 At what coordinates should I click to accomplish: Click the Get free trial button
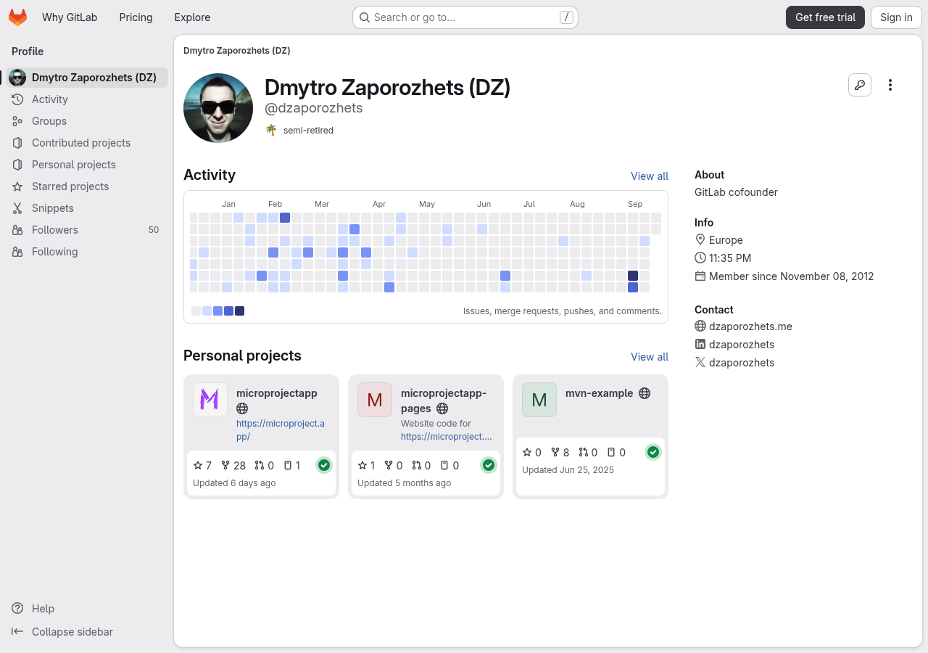click(x=825, y=17)
